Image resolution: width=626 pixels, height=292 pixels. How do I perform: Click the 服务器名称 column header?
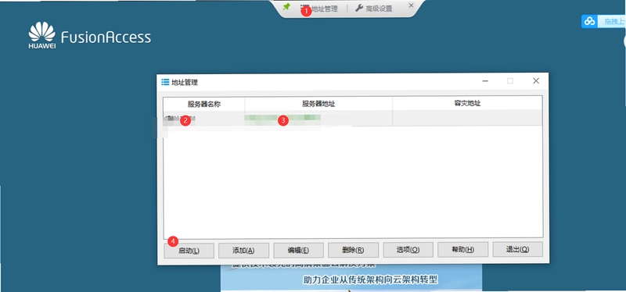coord(204,104)
